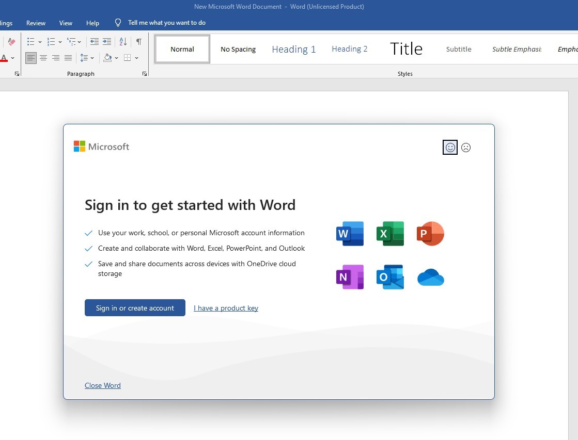Toggle Center paragraph alignment
The height and width of the screenshot is (440, 578).
pyautogui.click(x=43, y=58)
